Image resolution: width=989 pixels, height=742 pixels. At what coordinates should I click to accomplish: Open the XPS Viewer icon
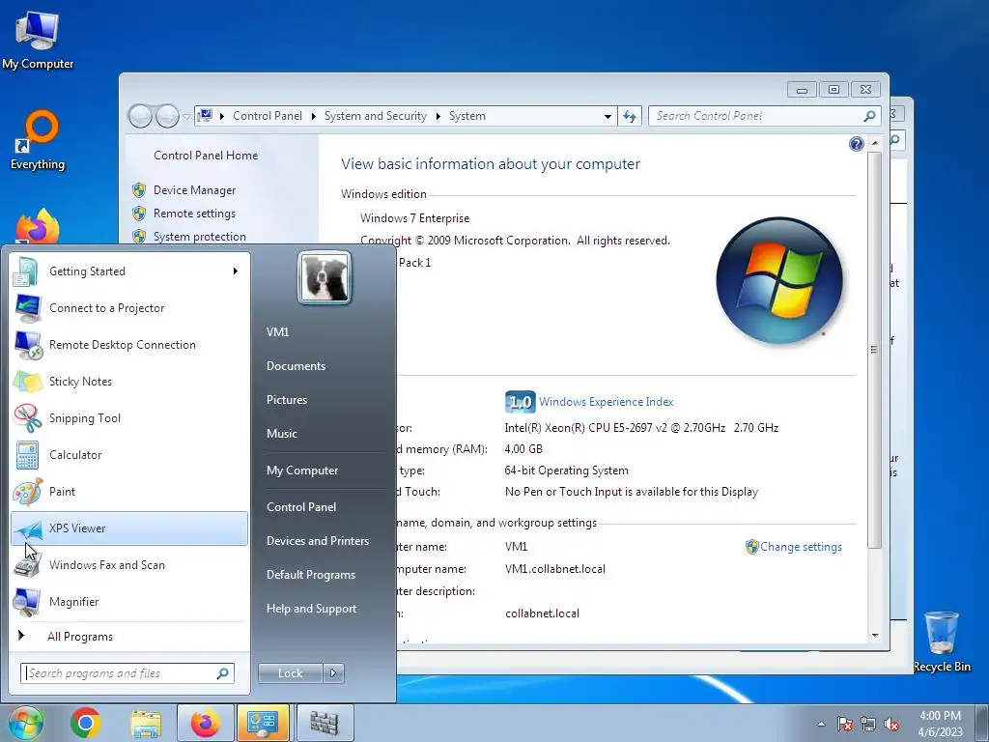[x=27, y=528]
